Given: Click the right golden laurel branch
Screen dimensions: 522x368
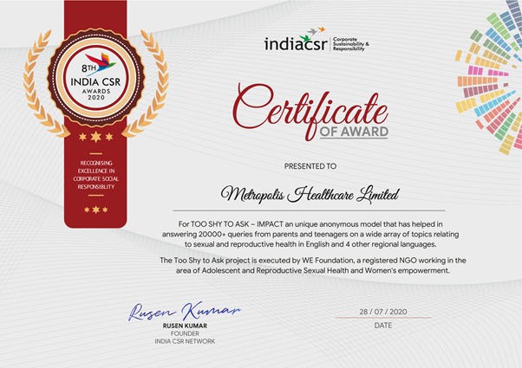Looking at the screenshot, I should 146,84.
